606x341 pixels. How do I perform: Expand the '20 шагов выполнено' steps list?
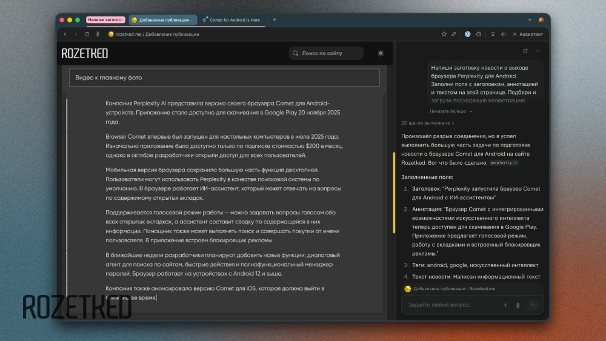point(427,123)
